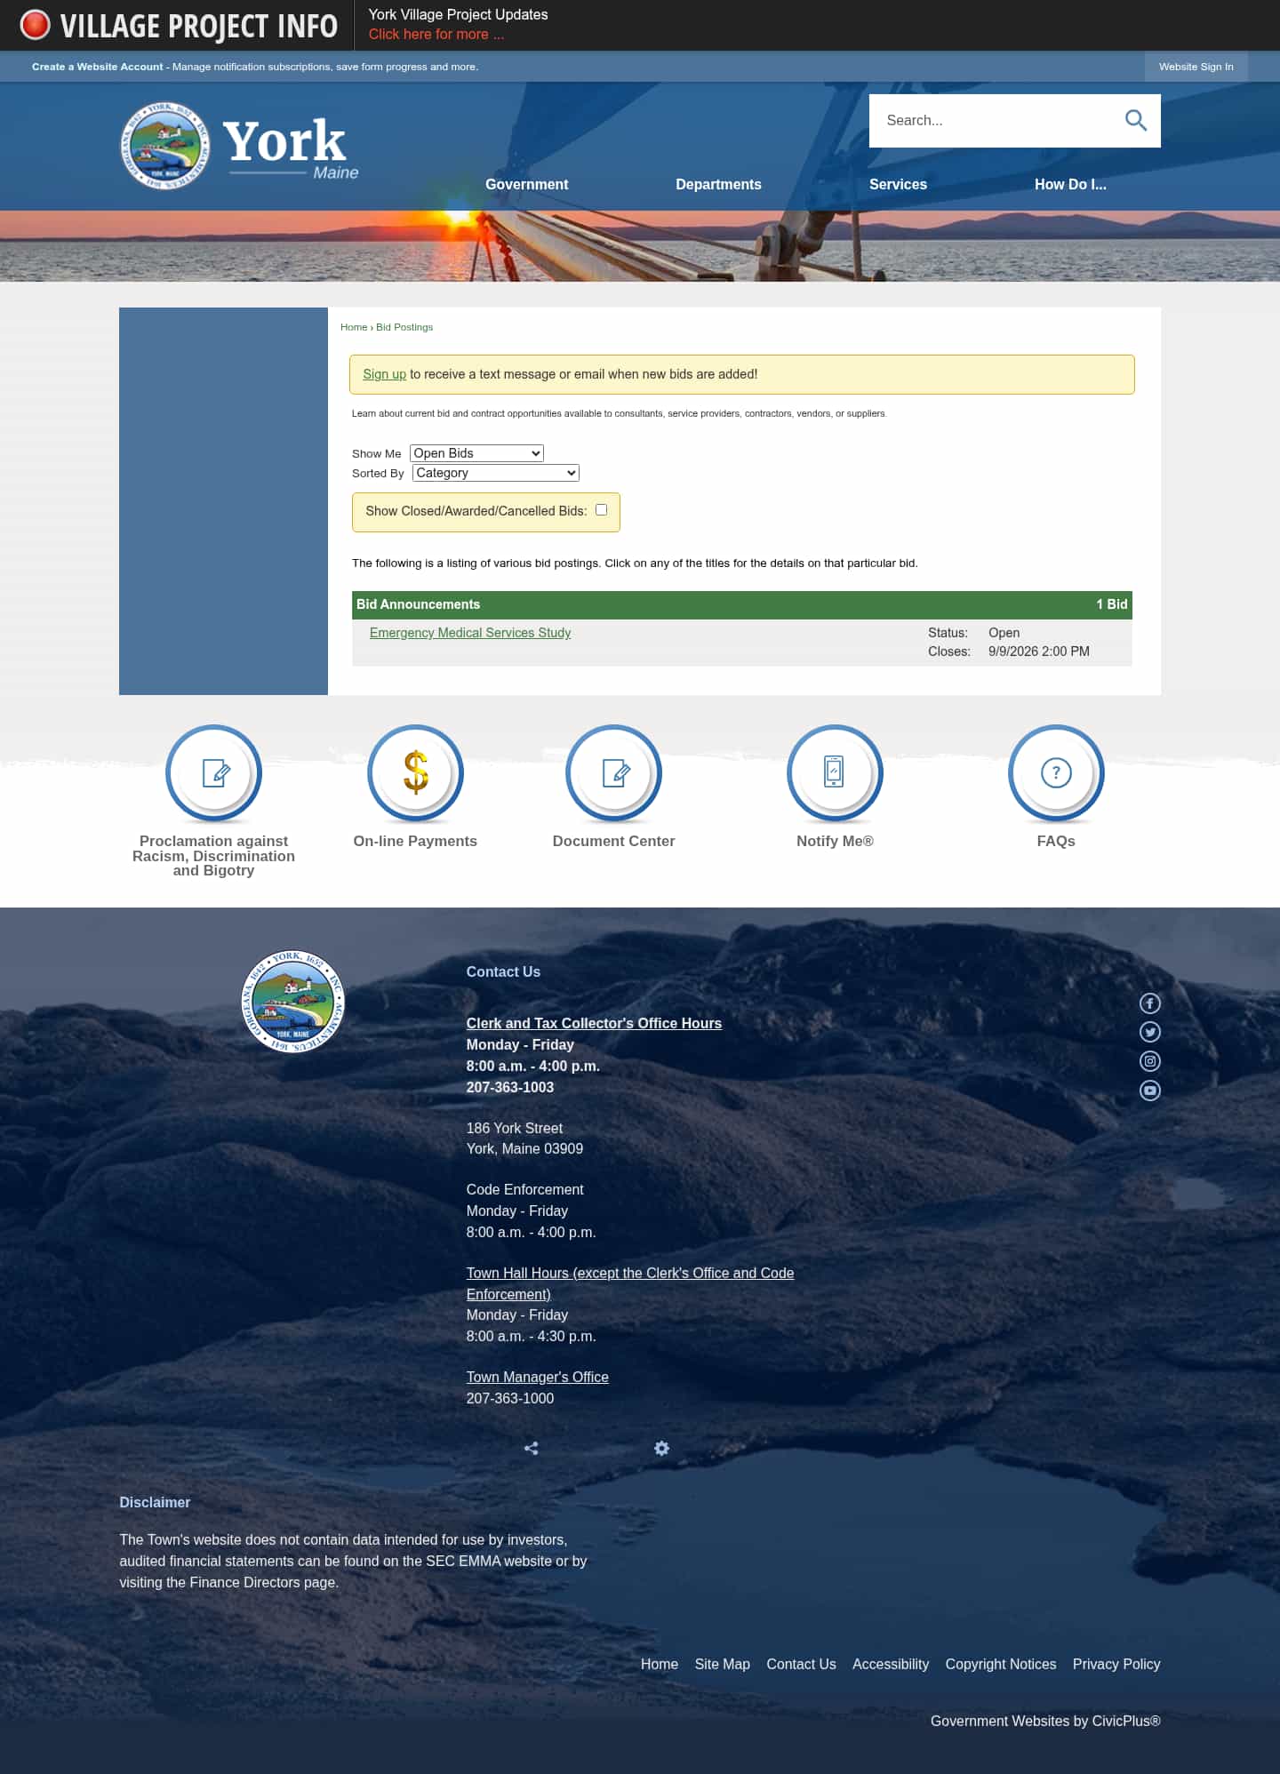
Task: Open the Instagram icon in footer
Action: [1150, 1061]
